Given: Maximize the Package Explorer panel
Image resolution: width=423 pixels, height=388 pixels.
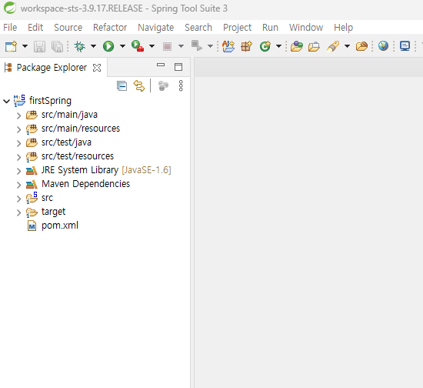Looking at the screenshot, I should (178, 67).
